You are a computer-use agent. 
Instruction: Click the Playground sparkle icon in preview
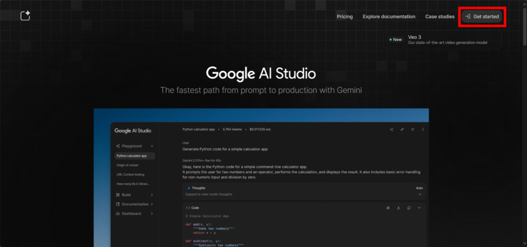[x=118, y=146]
